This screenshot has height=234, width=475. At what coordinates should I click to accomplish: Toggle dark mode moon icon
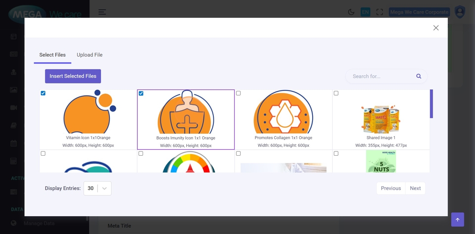pos(351,12)
